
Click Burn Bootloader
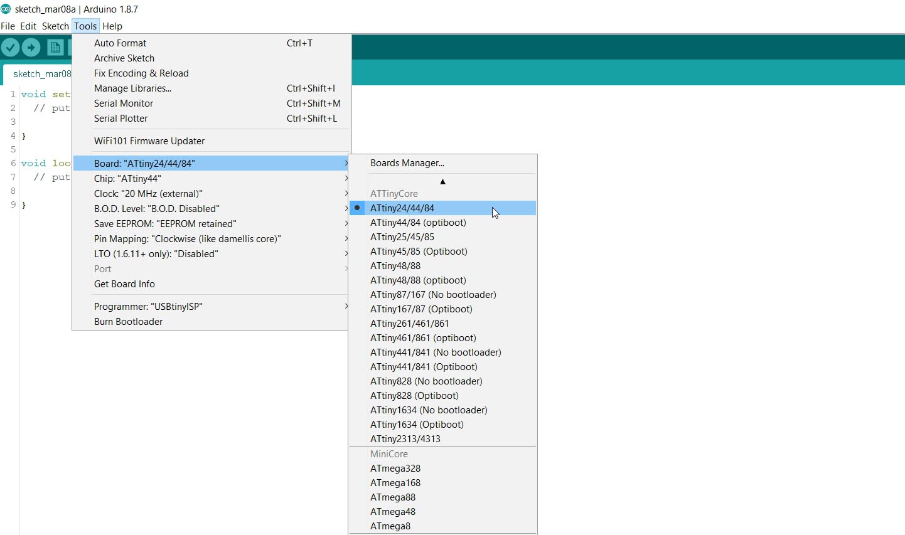pyautogui.click(x=212, y=321)
